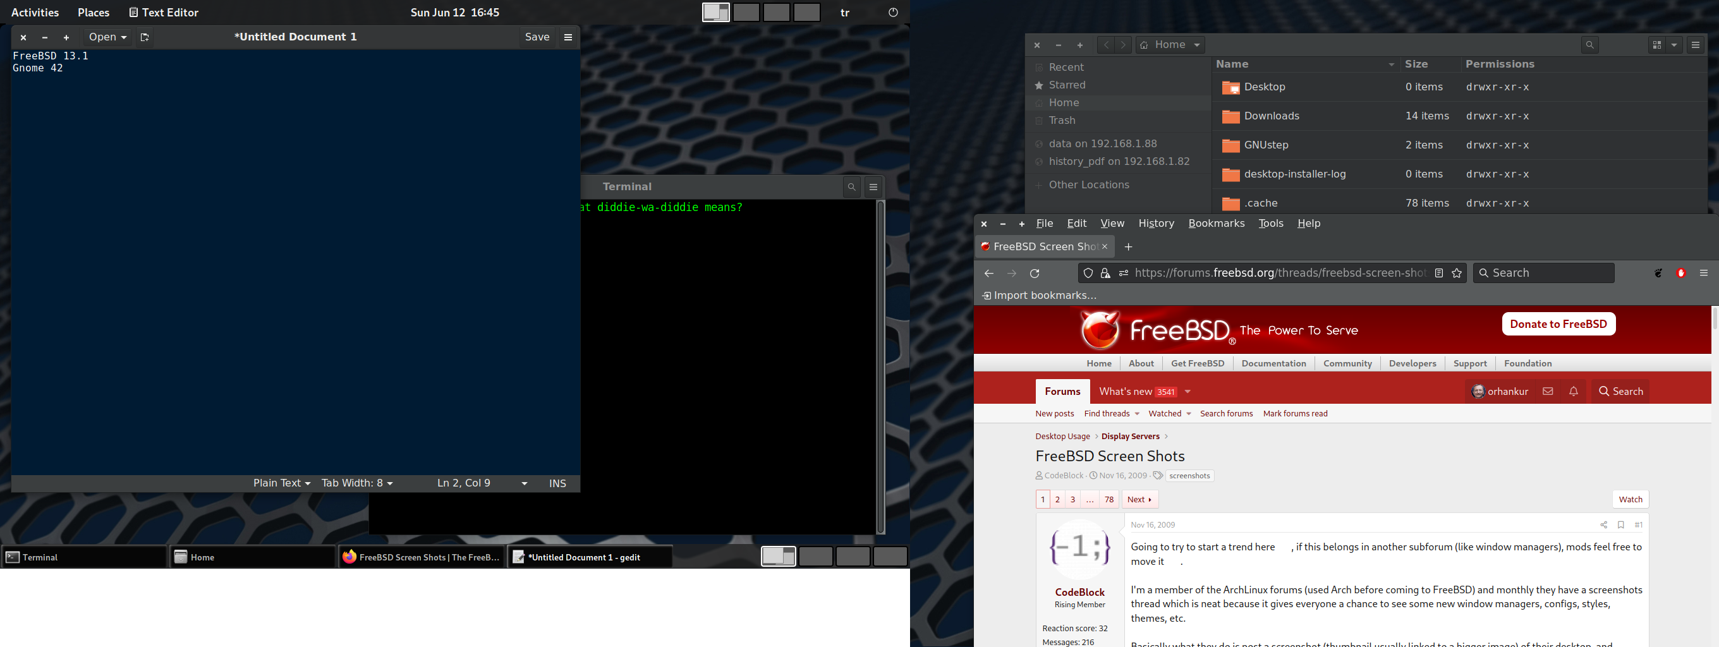Image resolution: width=1719 pixels, height=647 pixels.
Task: Expand the What's new dropdown arrow
Action: (x=1188, y=392)
